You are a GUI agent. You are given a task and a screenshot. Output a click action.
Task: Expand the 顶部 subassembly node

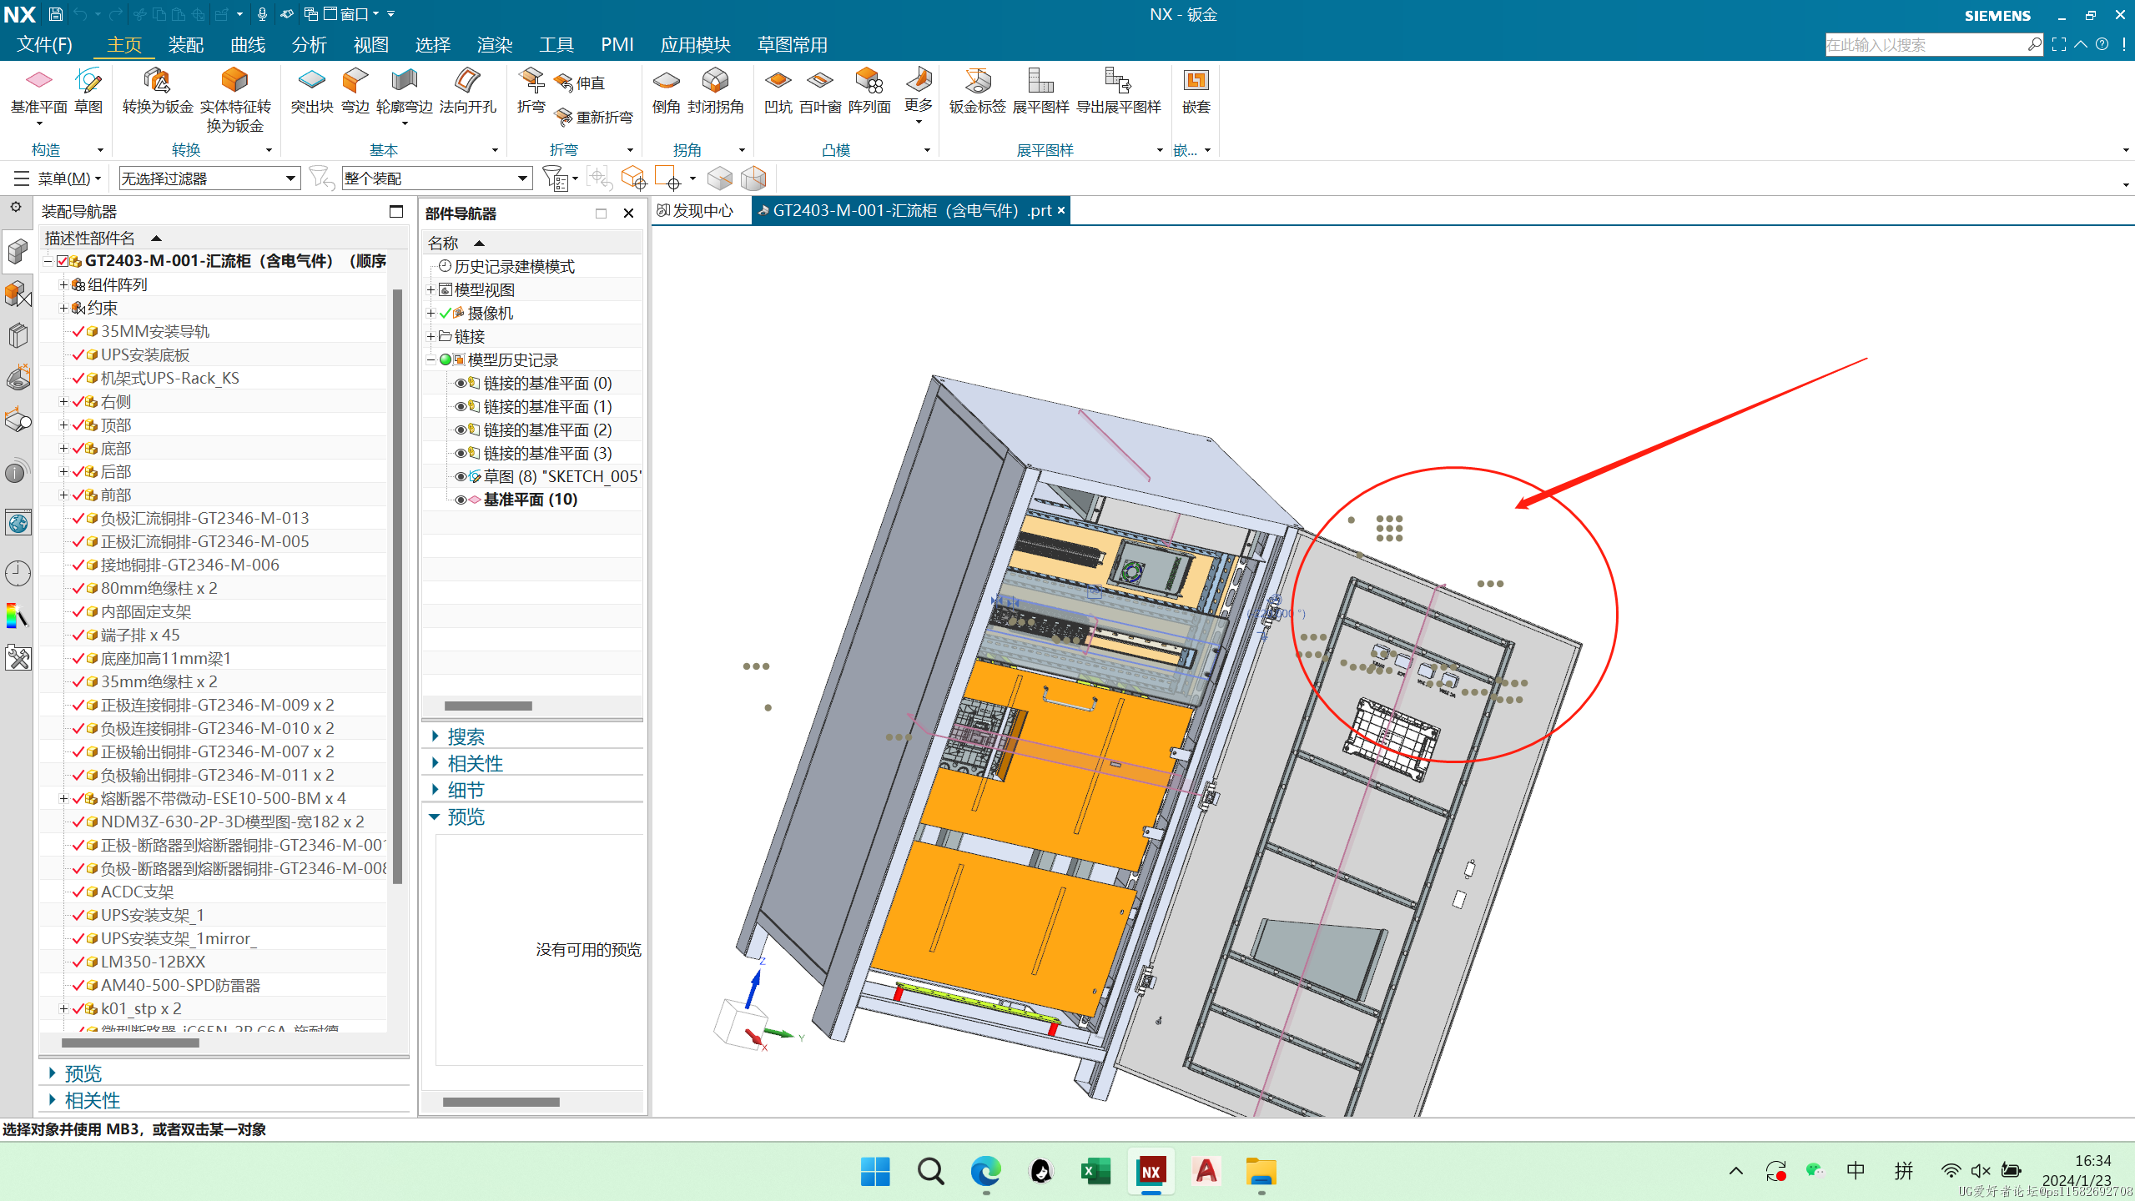pyautogui.click(x=63, y=425)
